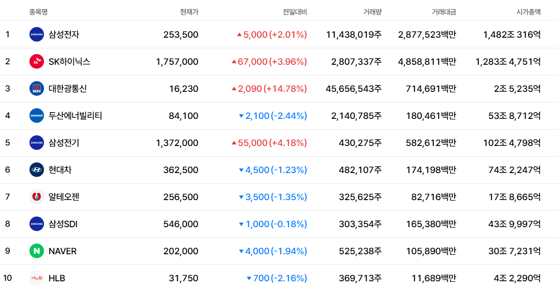Open the HLB stock name link
Image resolution: width=559 pixels, height=290 pixels.
click(57, 278)
